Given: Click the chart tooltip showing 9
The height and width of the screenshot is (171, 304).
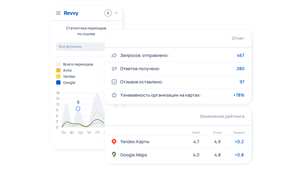Looking at the screenshot, I should [x=78, y=102].
